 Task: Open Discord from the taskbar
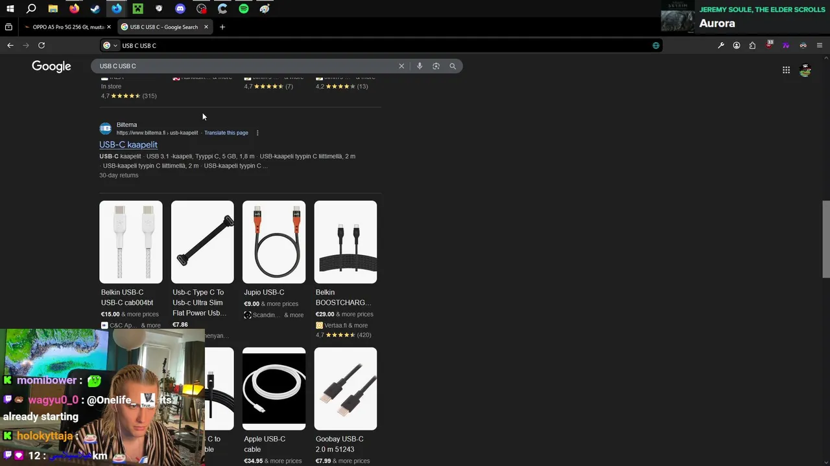point(180,9)
